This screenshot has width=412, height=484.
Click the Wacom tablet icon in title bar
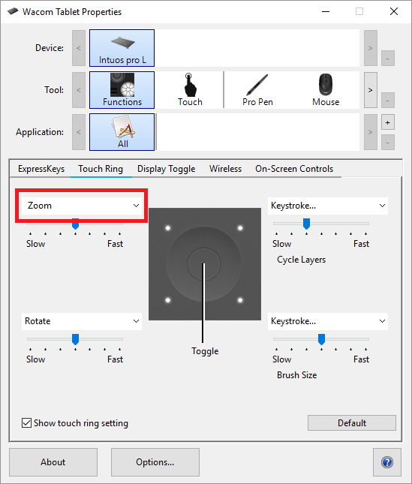[x=13, y=12]
